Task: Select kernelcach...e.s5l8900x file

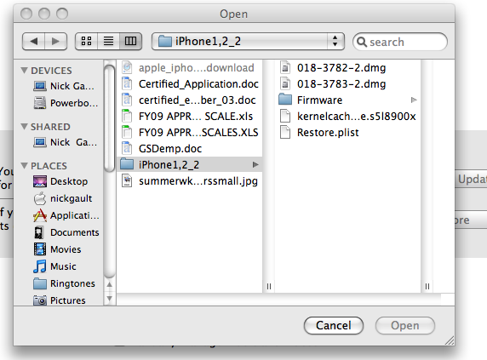Action: [x=348, y=116]
